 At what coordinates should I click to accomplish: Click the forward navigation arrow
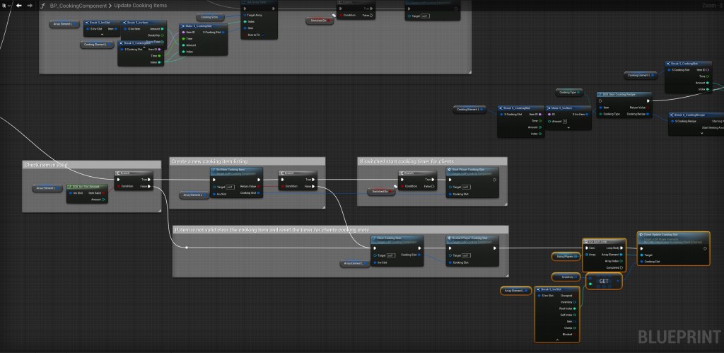click(x=29, y=5)
